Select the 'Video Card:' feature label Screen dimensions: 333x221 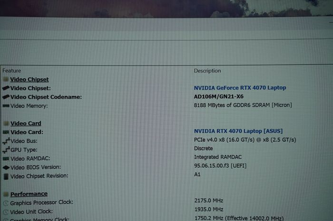click(27, 132)
